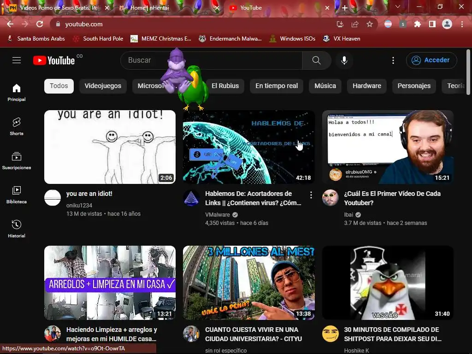
Task: Open the Chrome profile avatar icon
Action: [447, 24]
